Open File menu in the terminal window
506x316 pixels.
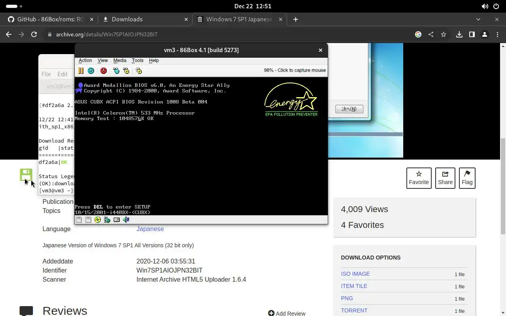tap(46, 74)
